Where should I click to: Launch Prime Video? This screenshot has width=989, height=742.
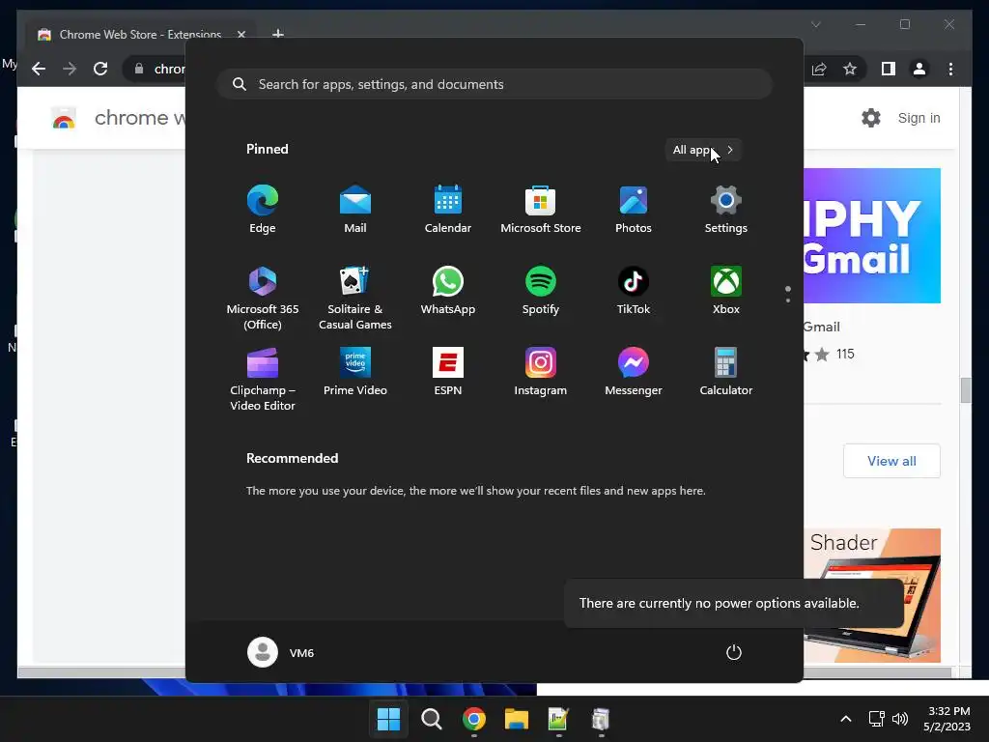pos(355,372)
